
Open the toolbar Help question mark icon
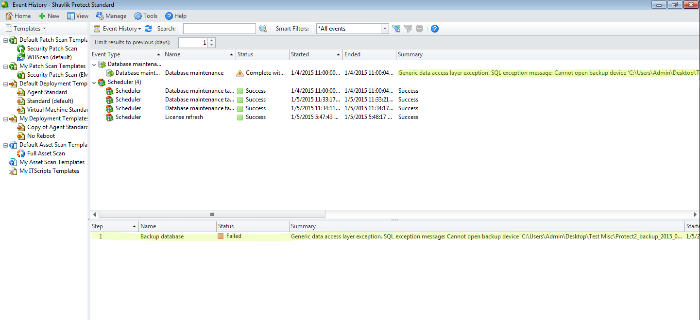click(x=434, y=29)
